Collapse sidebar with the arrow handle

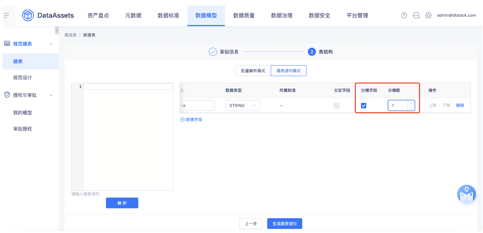tap(57, 30)
